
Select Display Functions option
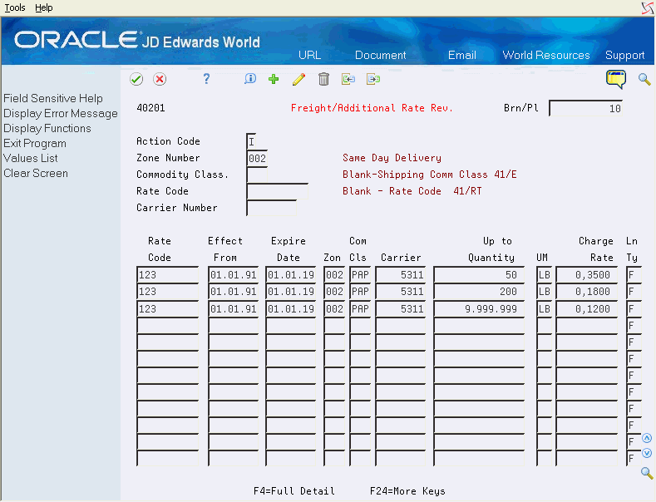(47, 129)
